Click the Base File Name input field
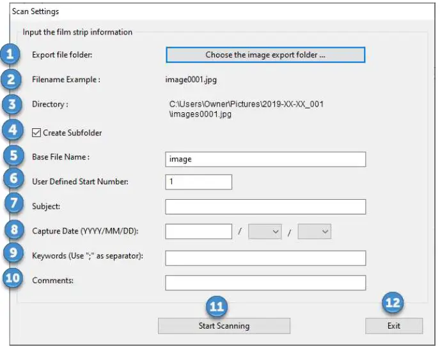Image resolution: width=440 pixels, height=349 pixels. click(x=265, y=160)
